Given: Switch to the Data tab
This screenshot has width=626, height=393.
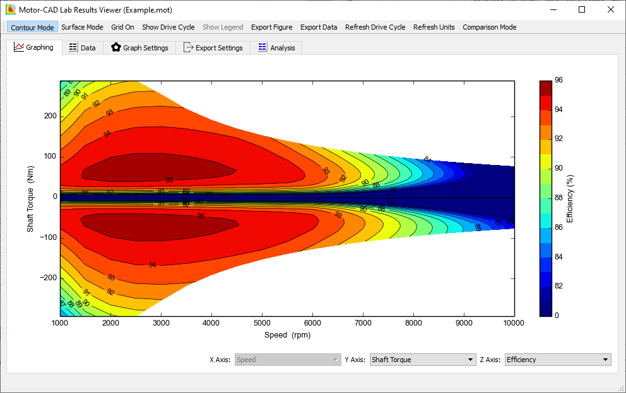Looking at the screenshot, I should [83, 47].
